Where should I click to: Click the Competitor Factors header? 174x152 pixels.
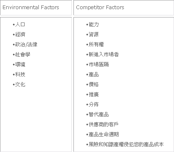tap(100, 7)
